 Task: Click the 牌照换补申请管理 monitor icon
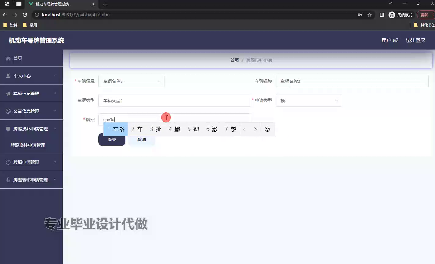[x=8, y=129]
